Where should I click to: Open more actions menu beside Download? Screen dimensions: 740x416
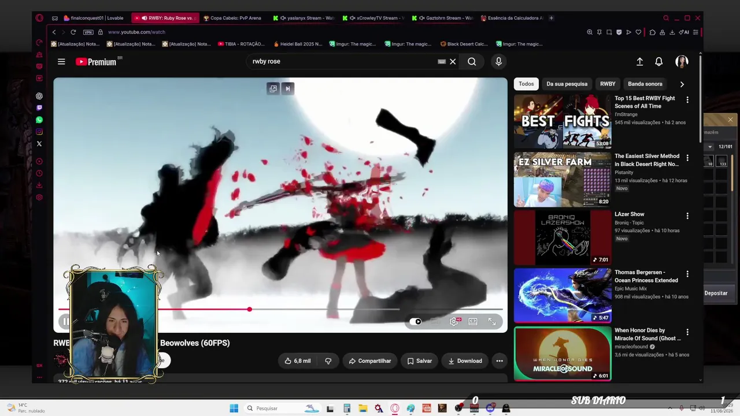tap(499, 361)
